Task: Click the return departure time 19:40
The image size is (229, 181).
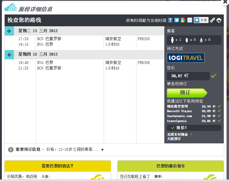Action: tap(24, 63)
